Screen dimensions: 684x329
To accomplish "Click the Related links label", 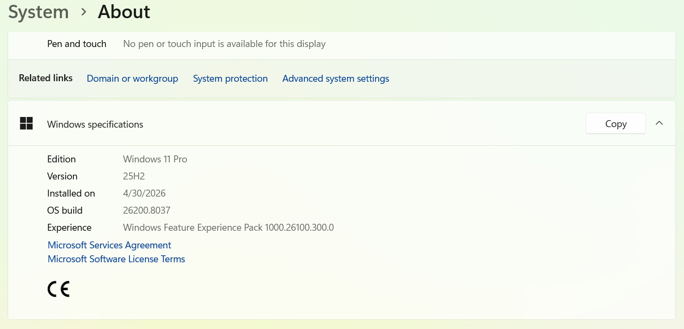I will (x=45, y=78).
